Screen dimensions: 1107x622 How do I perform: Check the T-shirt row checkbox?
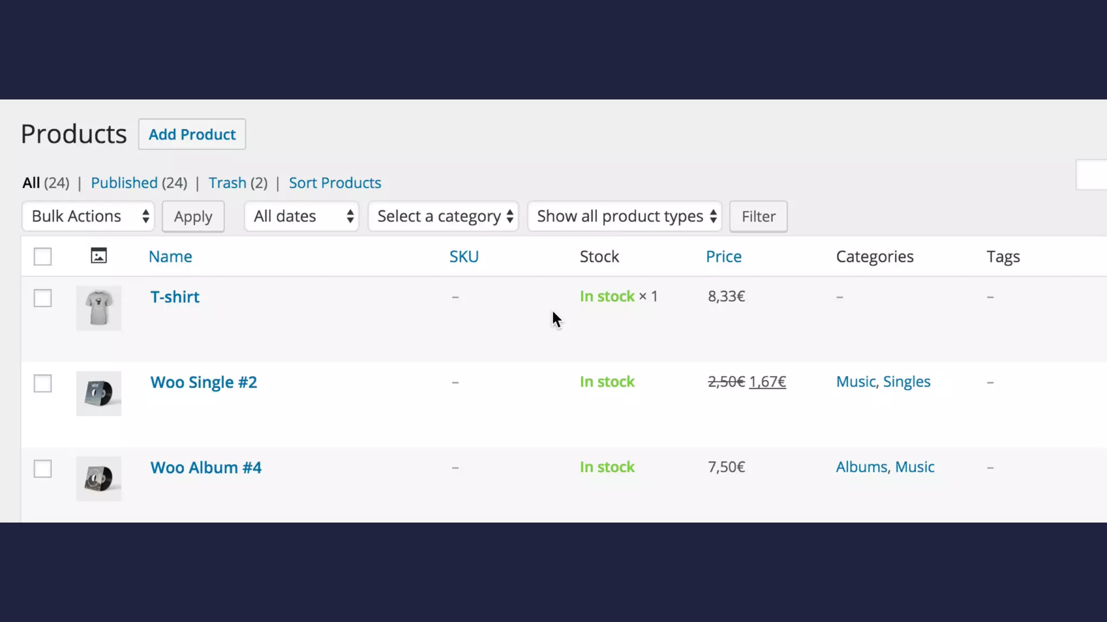tap(43, 298)
